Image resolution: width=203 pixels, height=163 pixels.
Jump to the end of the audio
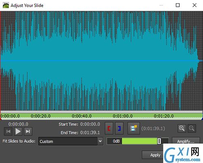coord(28,131)
